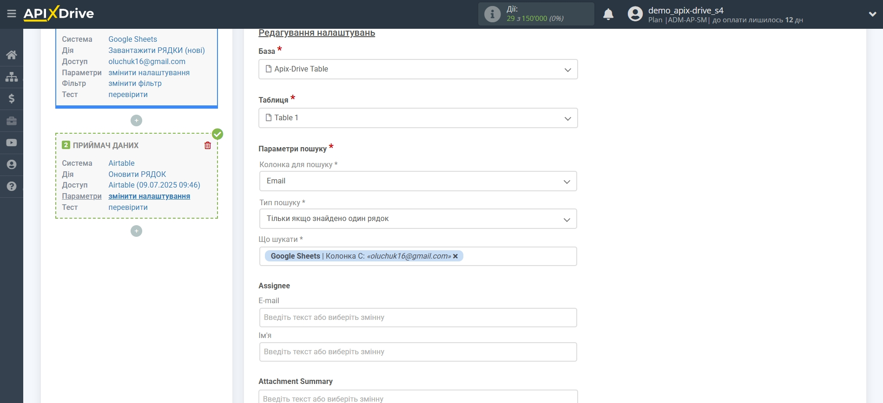Expand the account menu chevron
883x403 pixels.
(x=872, y=14)
